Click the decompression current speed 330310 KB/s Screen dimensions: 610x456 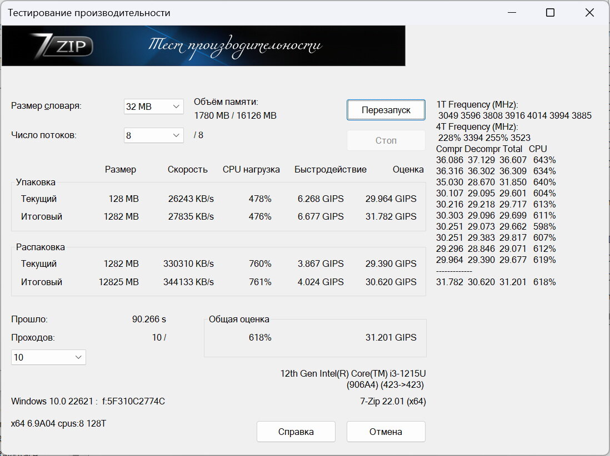coord(189,264)
